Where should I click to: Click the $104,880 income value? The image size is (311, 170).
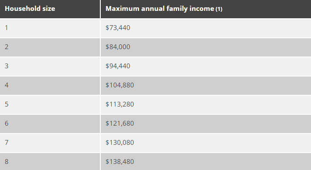[120, 85]
